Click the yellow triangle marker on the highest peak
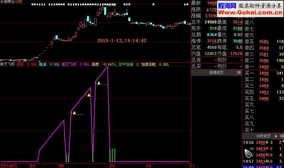The image size is (284, 168). [99, 83]
